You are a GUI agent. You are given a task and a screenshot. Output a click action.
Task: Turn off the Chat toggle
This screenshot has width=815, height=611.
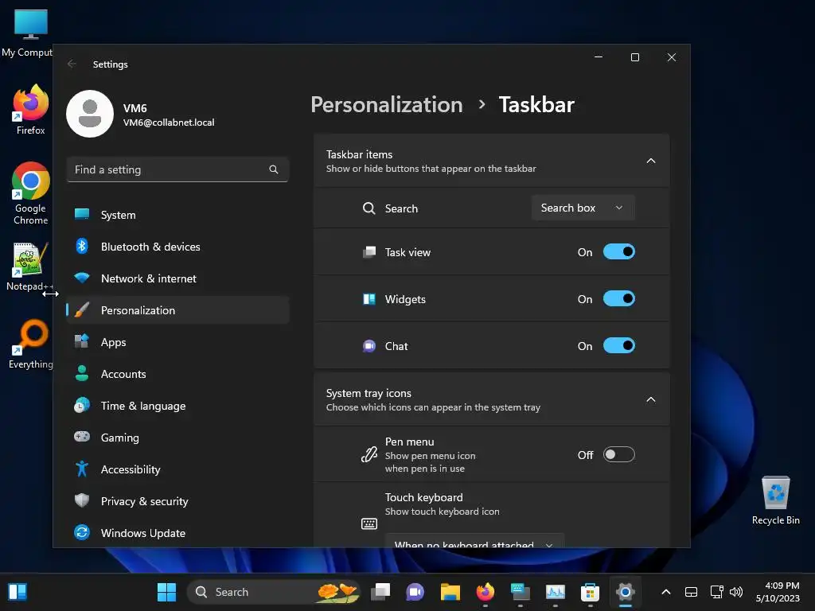click(x=619, y=345)
